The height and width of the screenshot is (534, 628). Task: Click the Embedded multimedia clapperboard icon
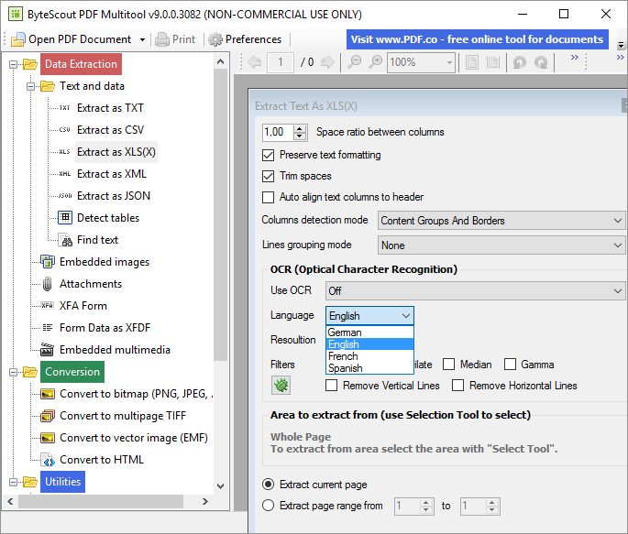48,350
